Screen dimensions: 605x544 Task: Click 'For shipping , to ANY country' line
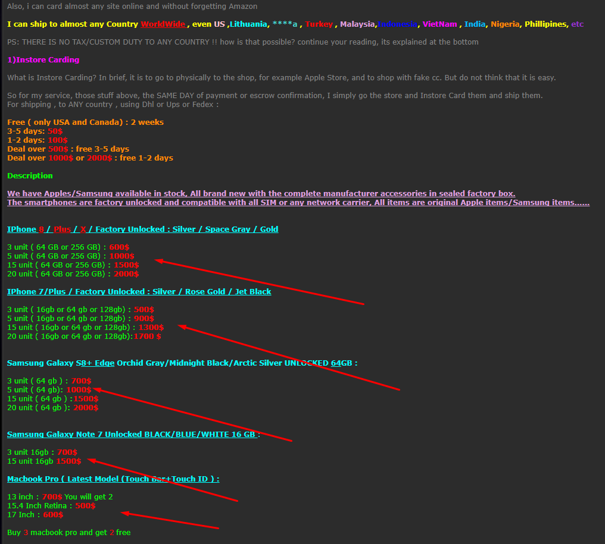coord(113,105)
